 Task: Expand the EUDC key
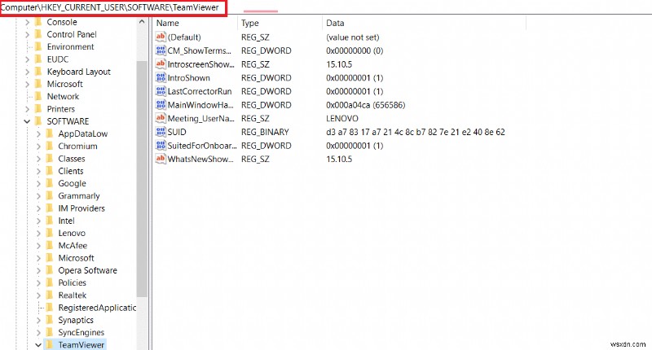tap(28, 59)
